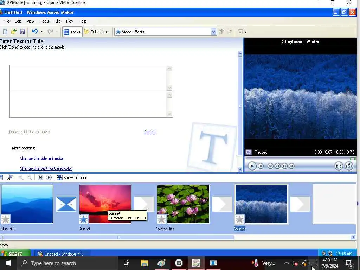Click the zoom in magnifier on the storyboard toolbar
The width and height of the screenshot is (360, 270).
(x=21, y=178)
